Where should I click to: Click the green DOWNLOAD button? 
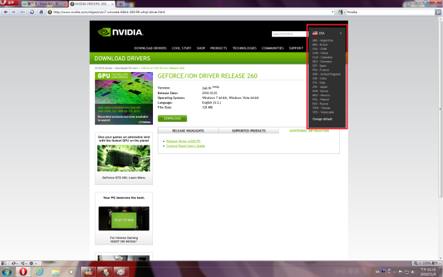pyautogui.click(x=172, y=118)
